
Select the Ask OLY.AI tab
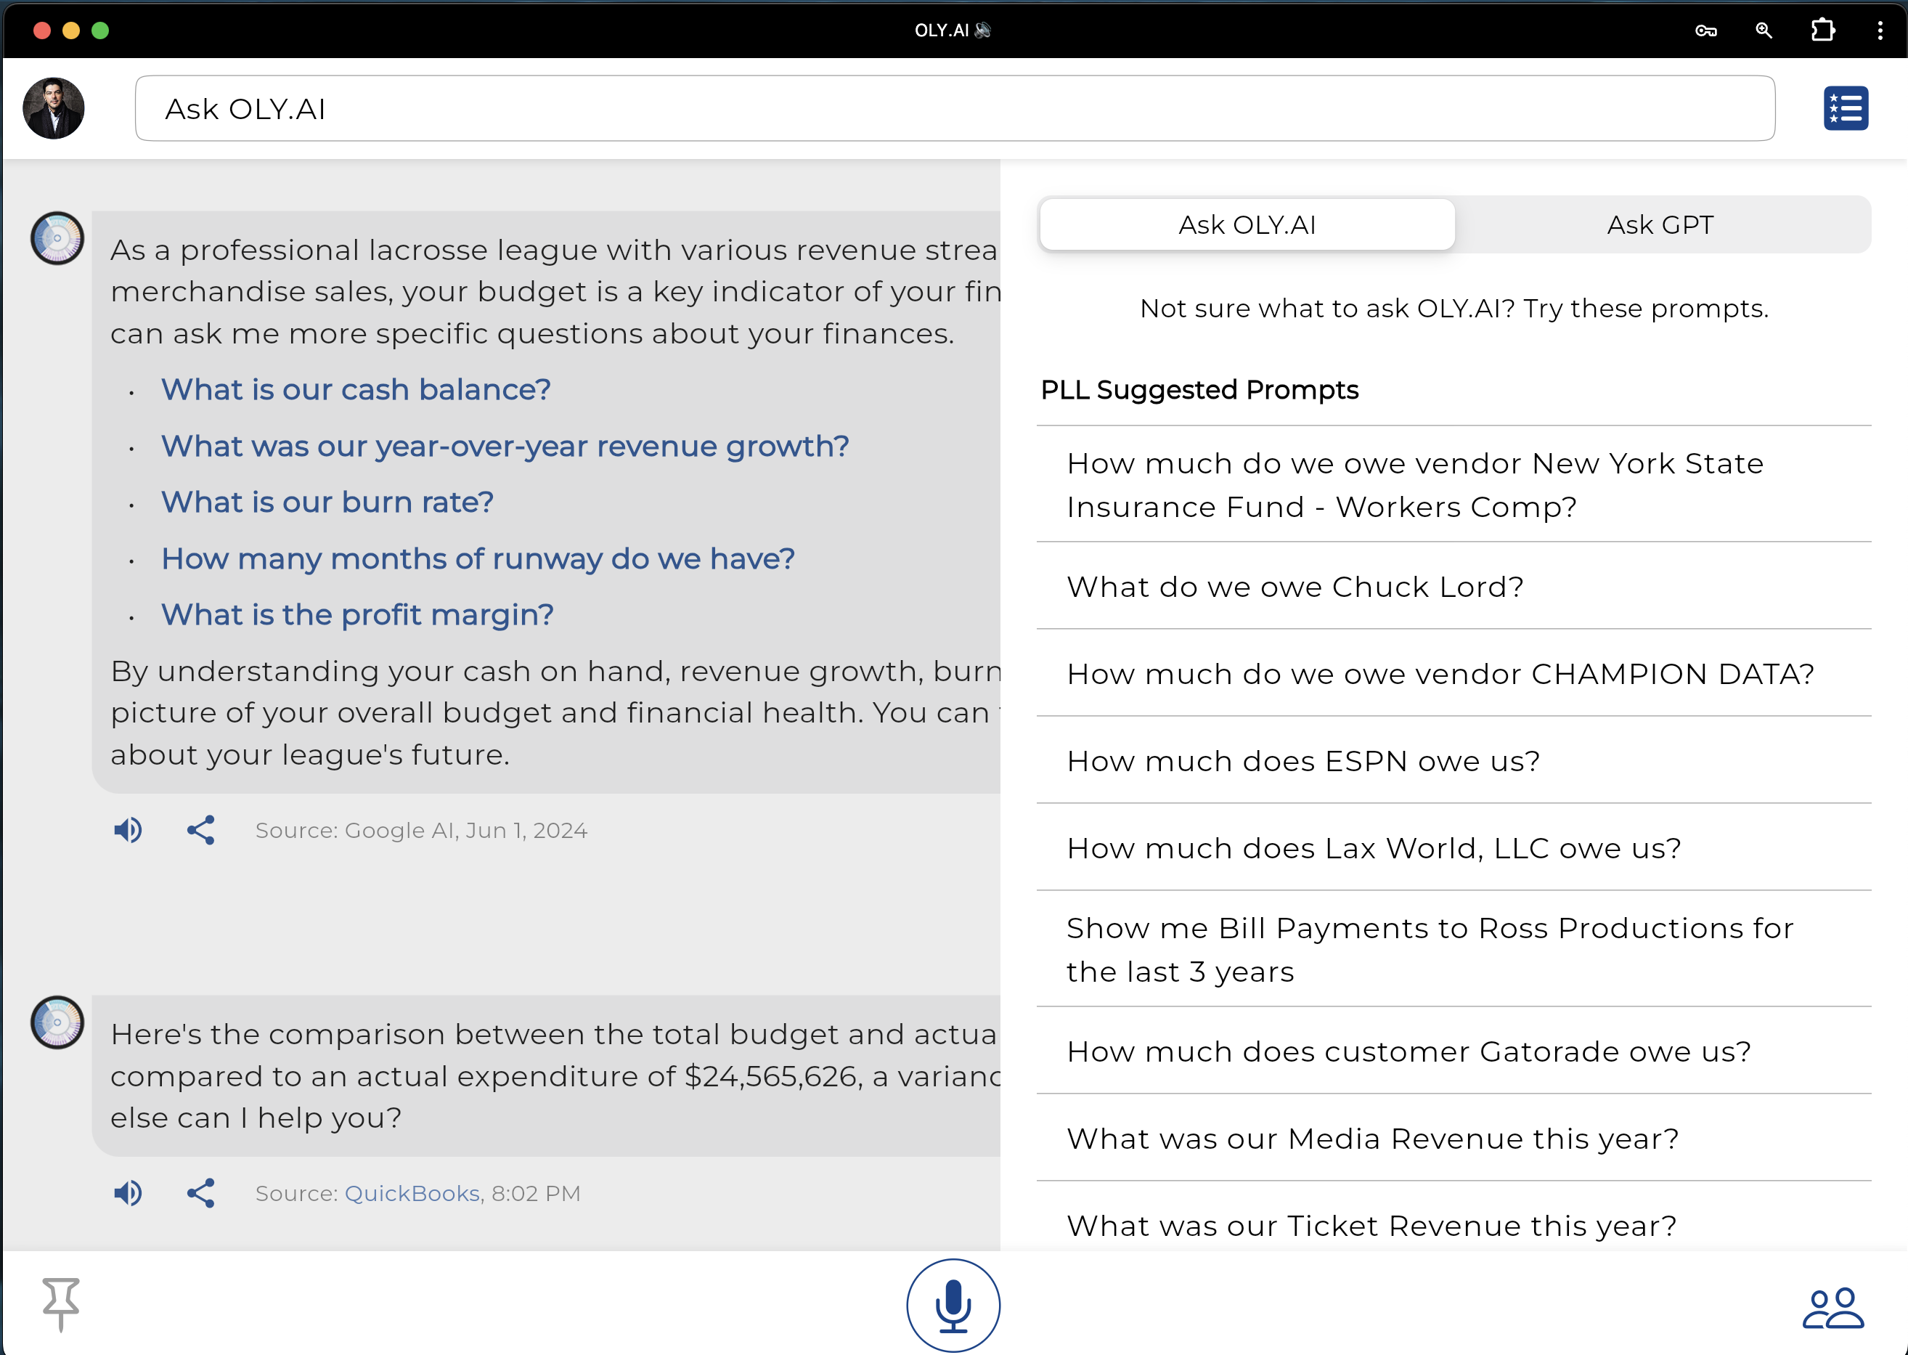point(1247,224)
